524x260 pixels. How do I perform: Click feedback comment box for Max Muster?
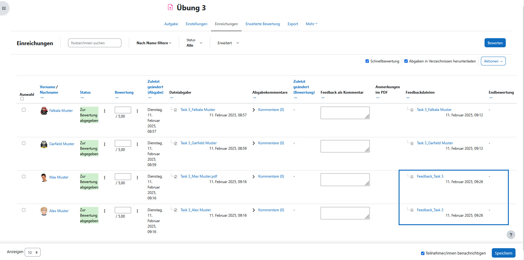(x=345, y=180)
